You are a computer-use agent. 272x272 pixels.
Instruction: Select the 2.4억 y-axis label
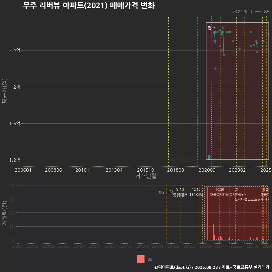click(x=14, y=50)
